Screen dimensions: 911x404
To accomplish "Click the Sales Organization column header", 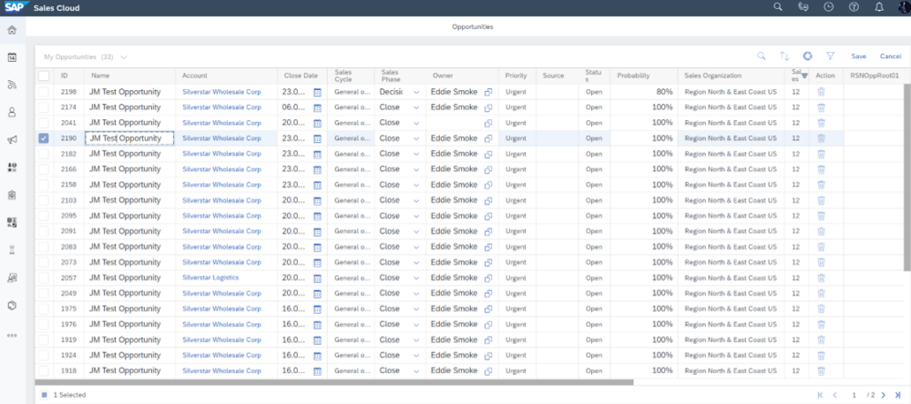I will tap(731, 76).
